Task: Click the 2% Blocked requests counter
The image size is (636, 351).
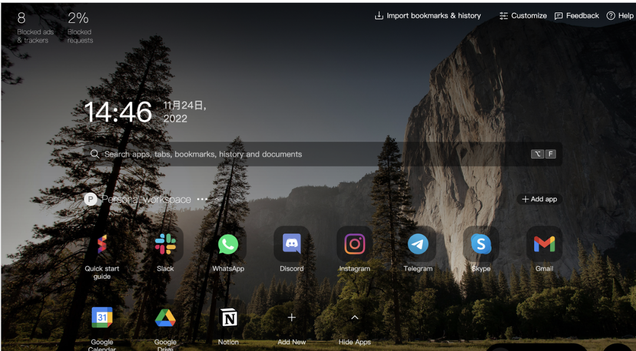Action: coord(80,28)
